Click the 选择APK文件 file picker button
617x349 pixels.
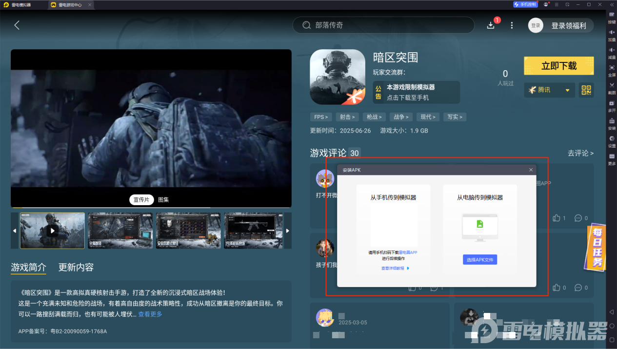coord(479,259)
